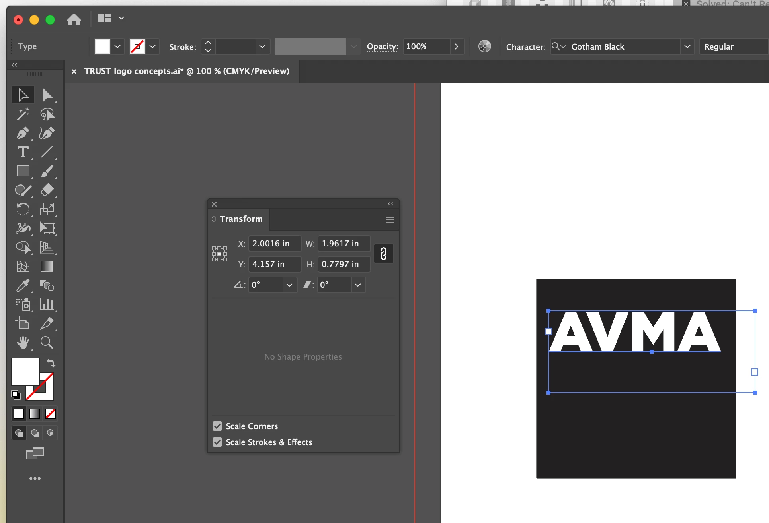Expand the rotate angle dropdown
Screen dimensions: 769x523
[x=289, y=285]
